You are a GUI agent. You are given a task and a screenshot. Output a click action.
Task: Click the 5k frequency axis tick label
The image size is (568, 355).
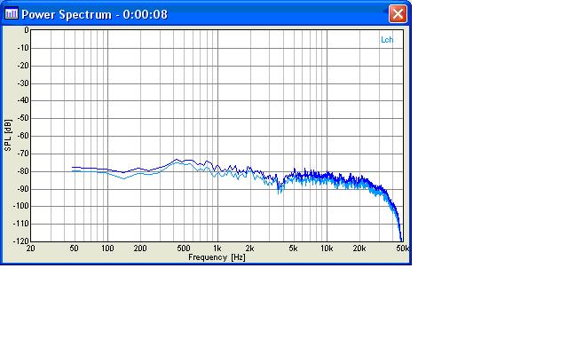tap(293, 248)
